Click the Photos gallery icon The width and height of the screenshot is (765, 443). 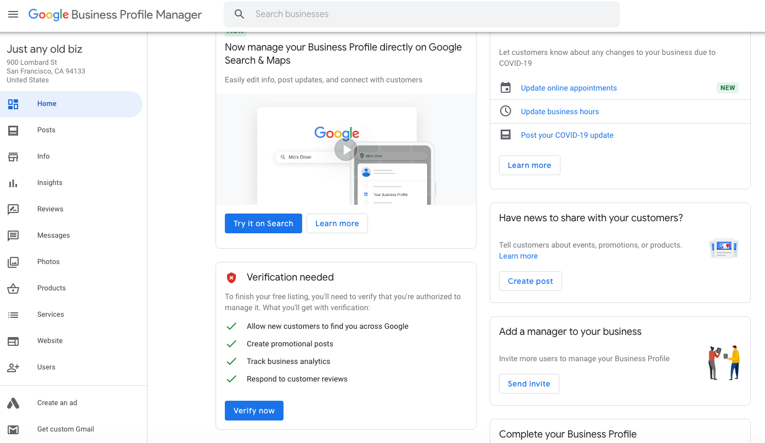coord(13,262)
